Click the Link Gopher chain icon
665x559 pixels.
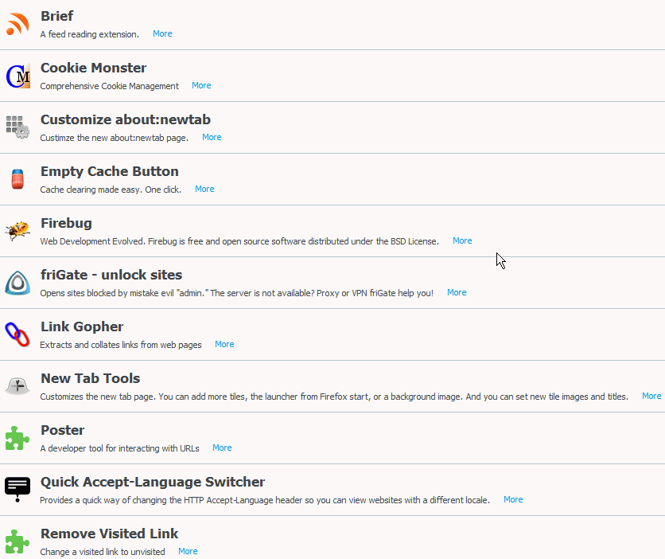point(17,334)
